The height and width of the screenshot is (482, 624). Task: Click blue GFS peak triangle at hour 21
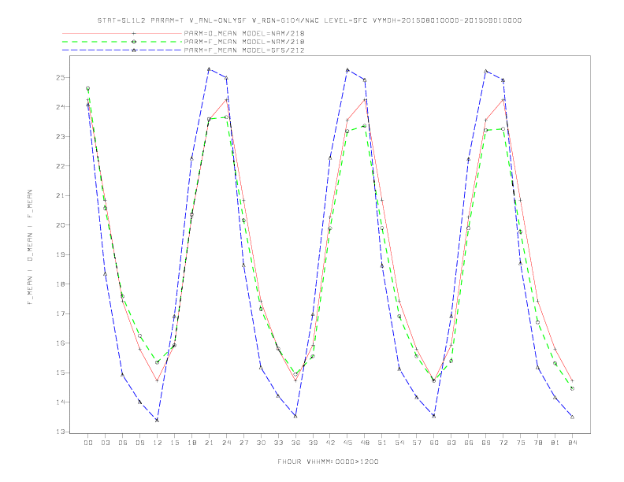click(209, 69)
